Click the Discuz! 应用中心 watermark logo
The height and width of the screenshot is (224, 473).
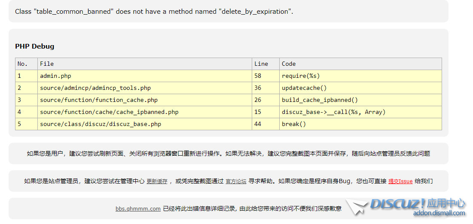pyautogui.click(x=417, y=203)
